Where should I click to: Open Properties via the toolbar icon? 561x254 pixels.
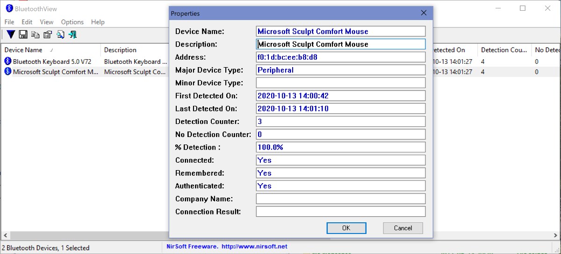point(47,34)
